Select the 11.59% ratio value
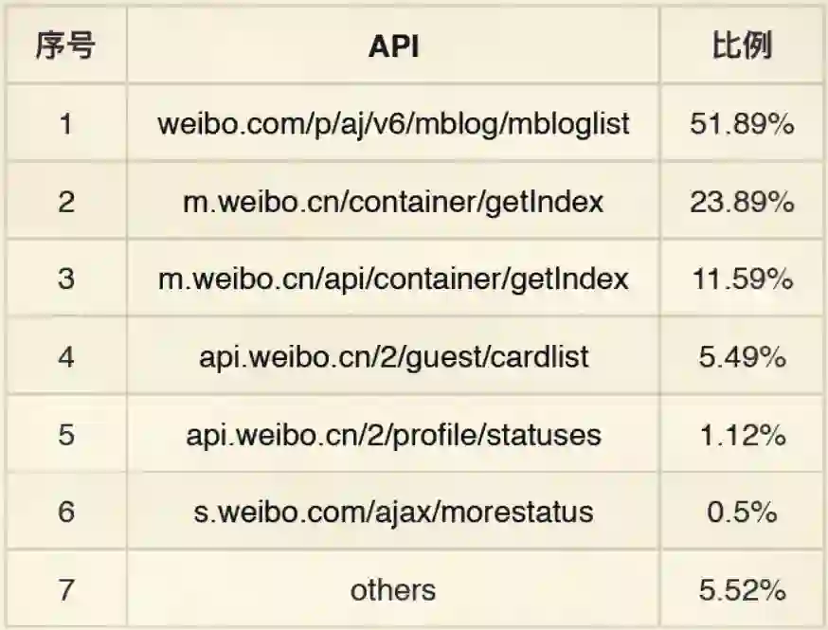828x630 pixels. pos(742,279)
